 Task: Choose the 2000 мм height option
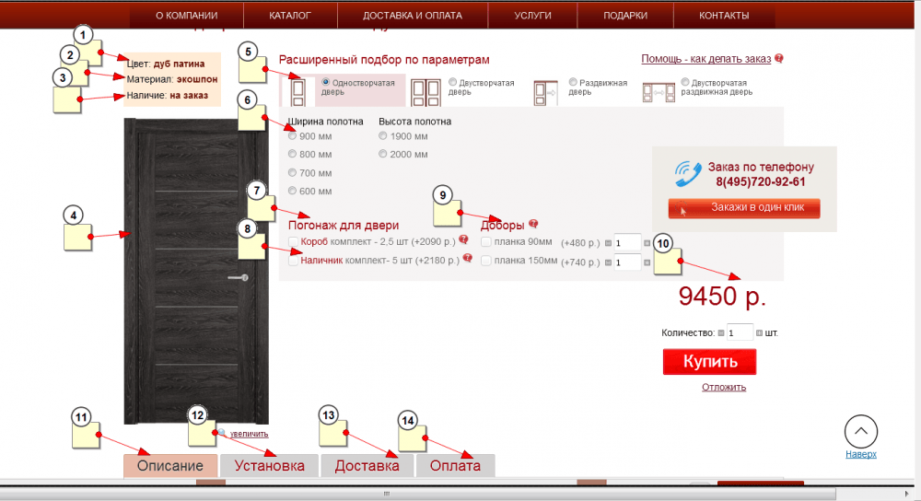(x=383, y=155)
